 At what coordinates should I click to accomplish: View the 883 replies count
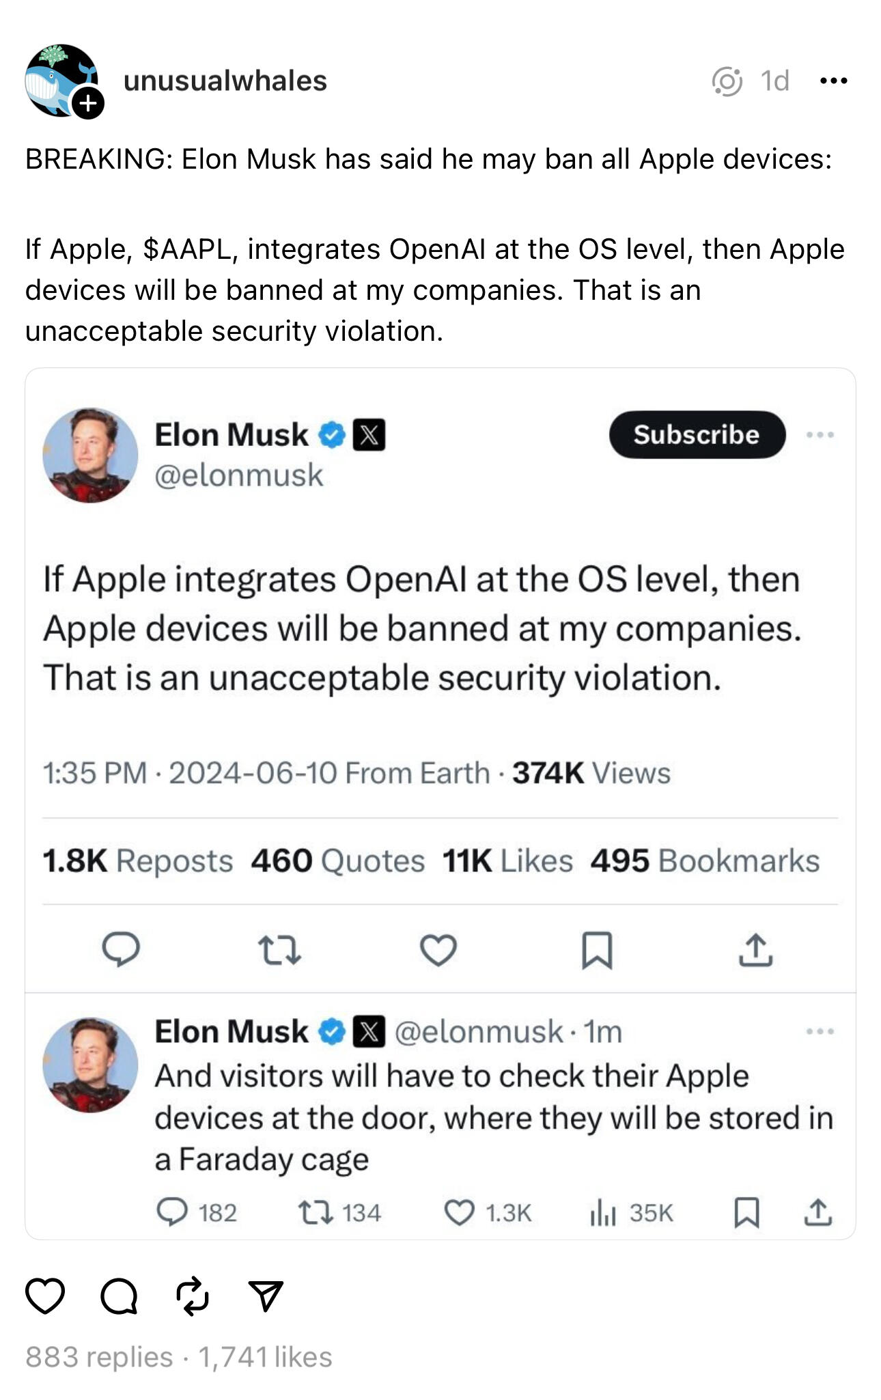pos(99,1357)
